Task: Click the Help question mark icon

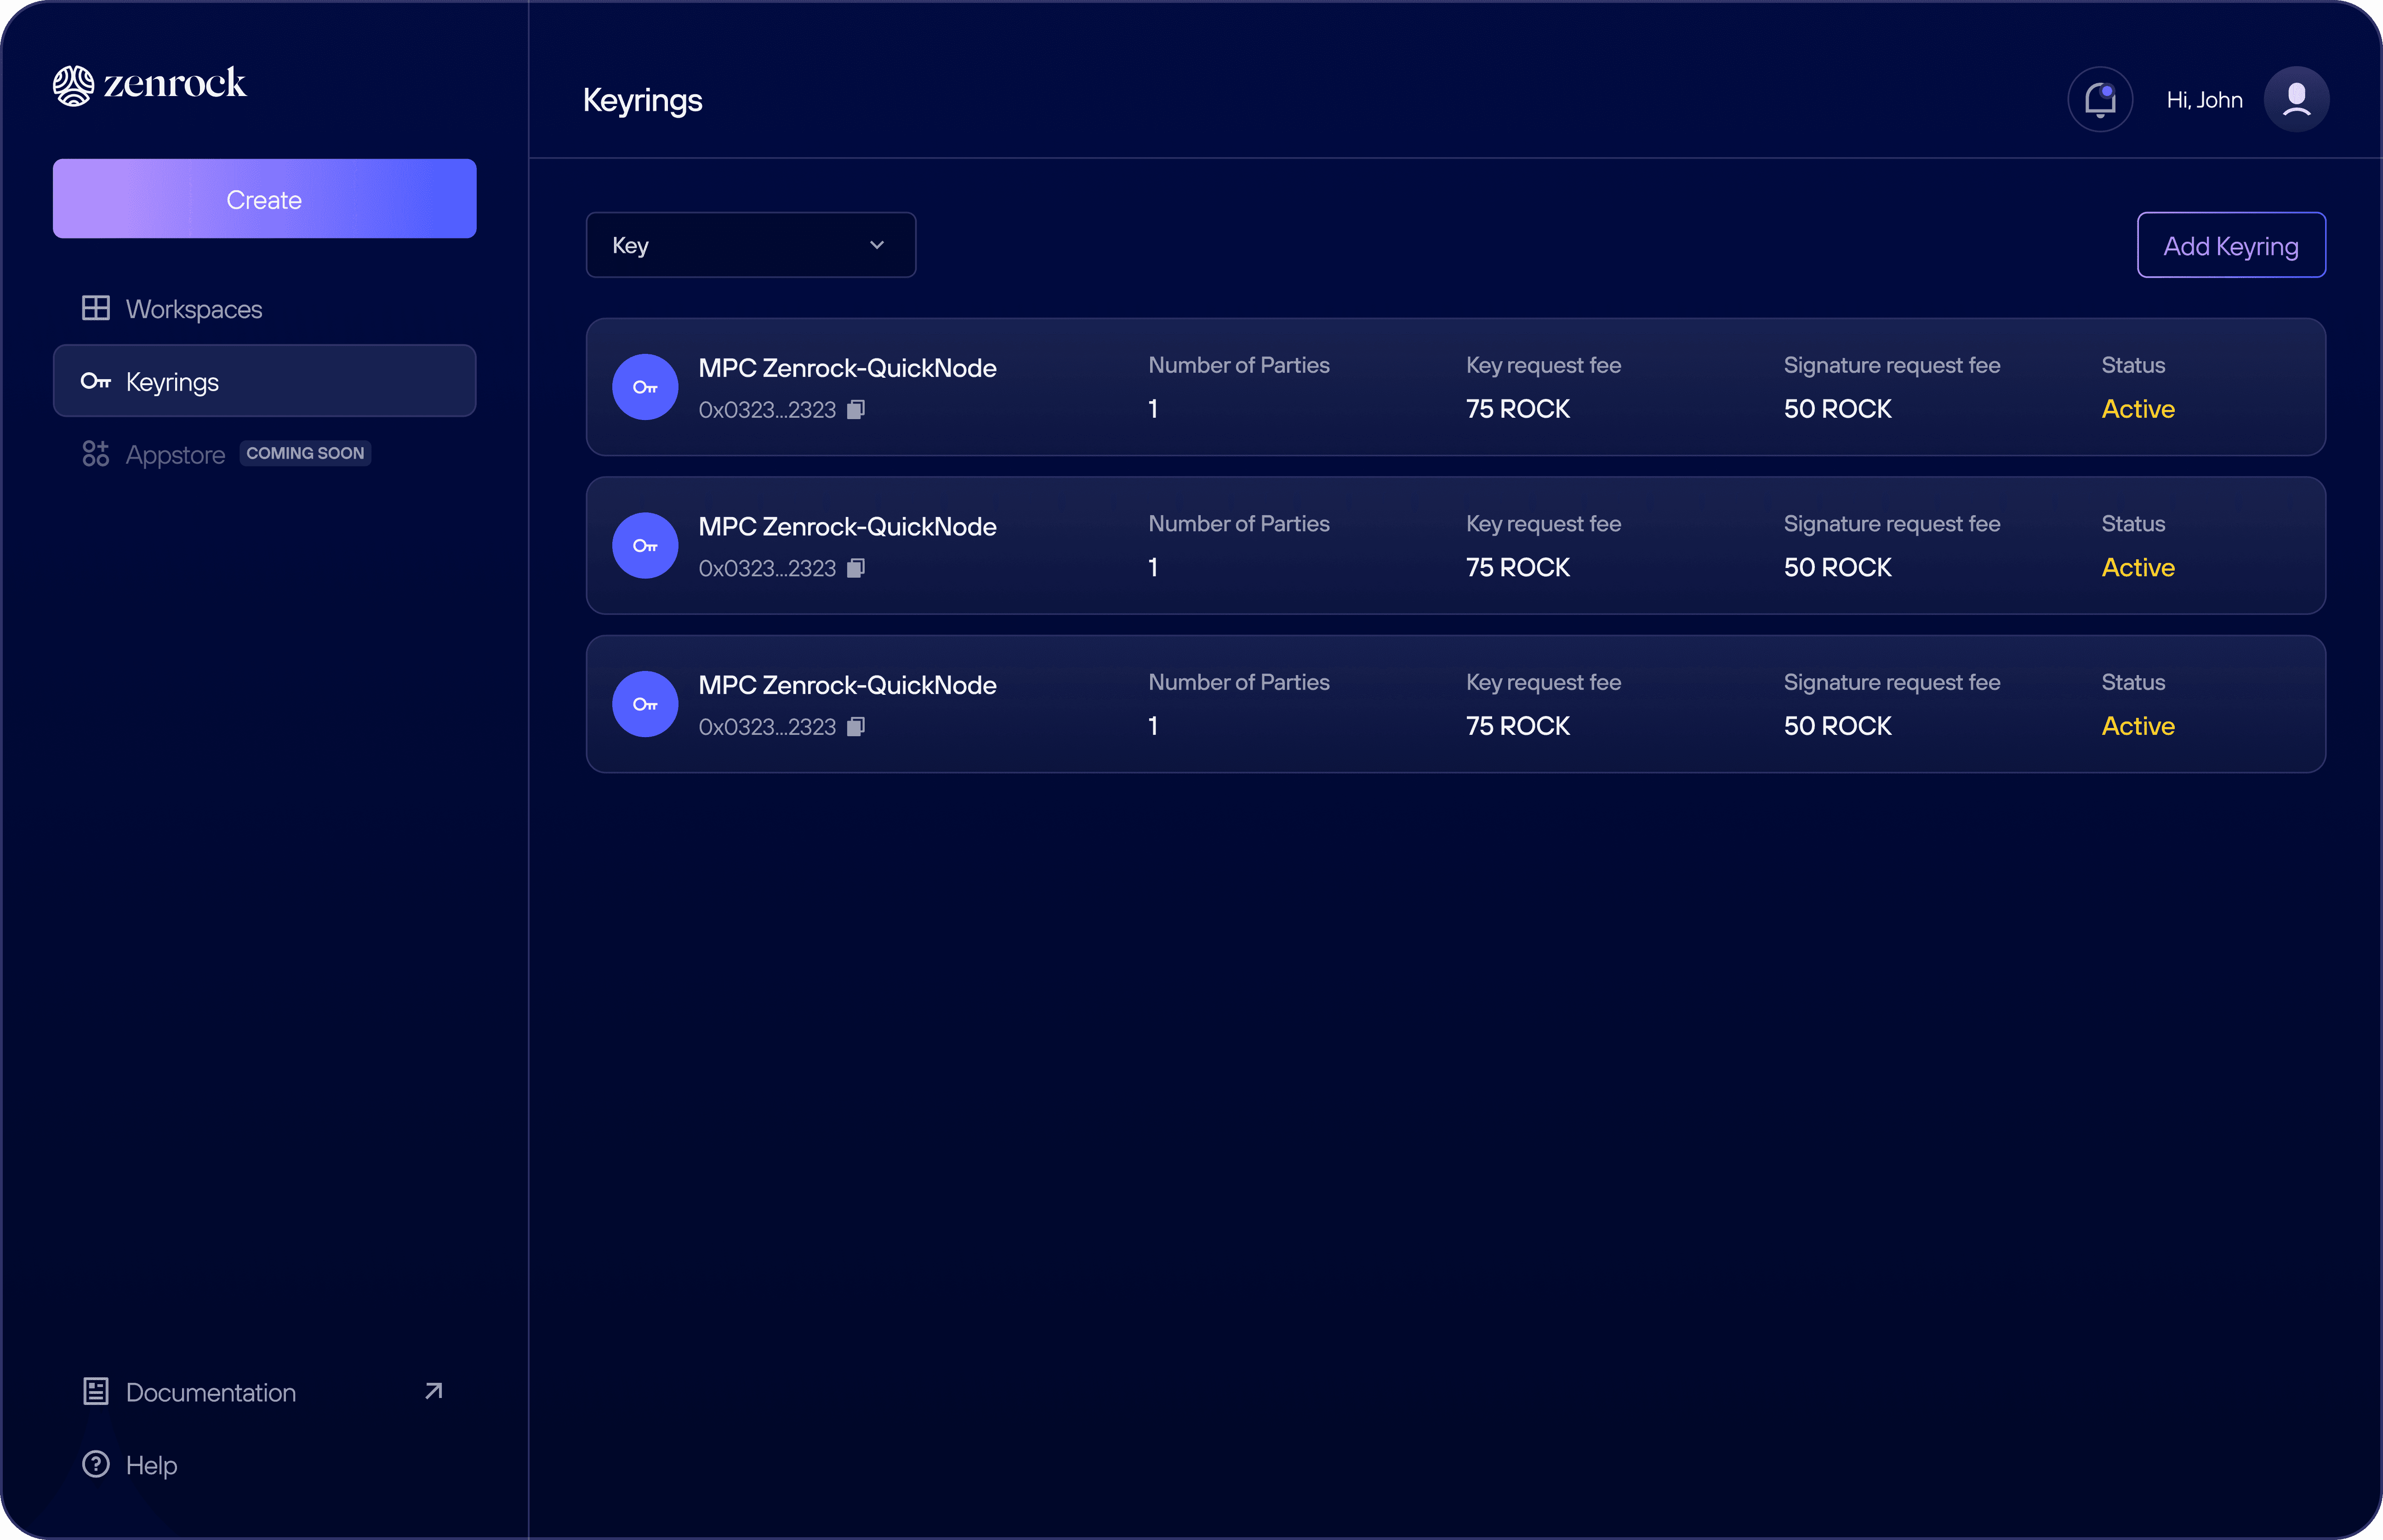Action: pos(96,1464)
